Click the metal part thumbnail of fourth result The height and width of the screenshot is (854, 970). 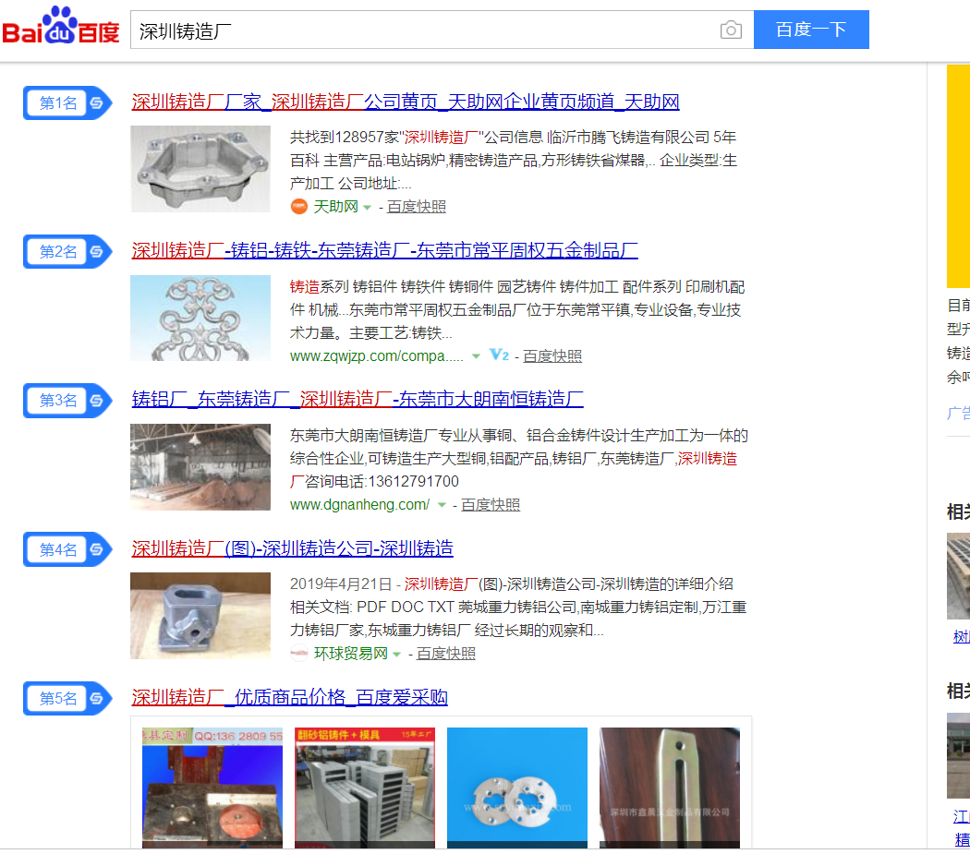coord(200,616)
